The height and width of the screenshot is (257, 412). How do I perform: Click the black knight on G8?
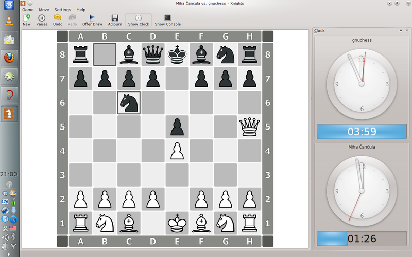[226, 54]
